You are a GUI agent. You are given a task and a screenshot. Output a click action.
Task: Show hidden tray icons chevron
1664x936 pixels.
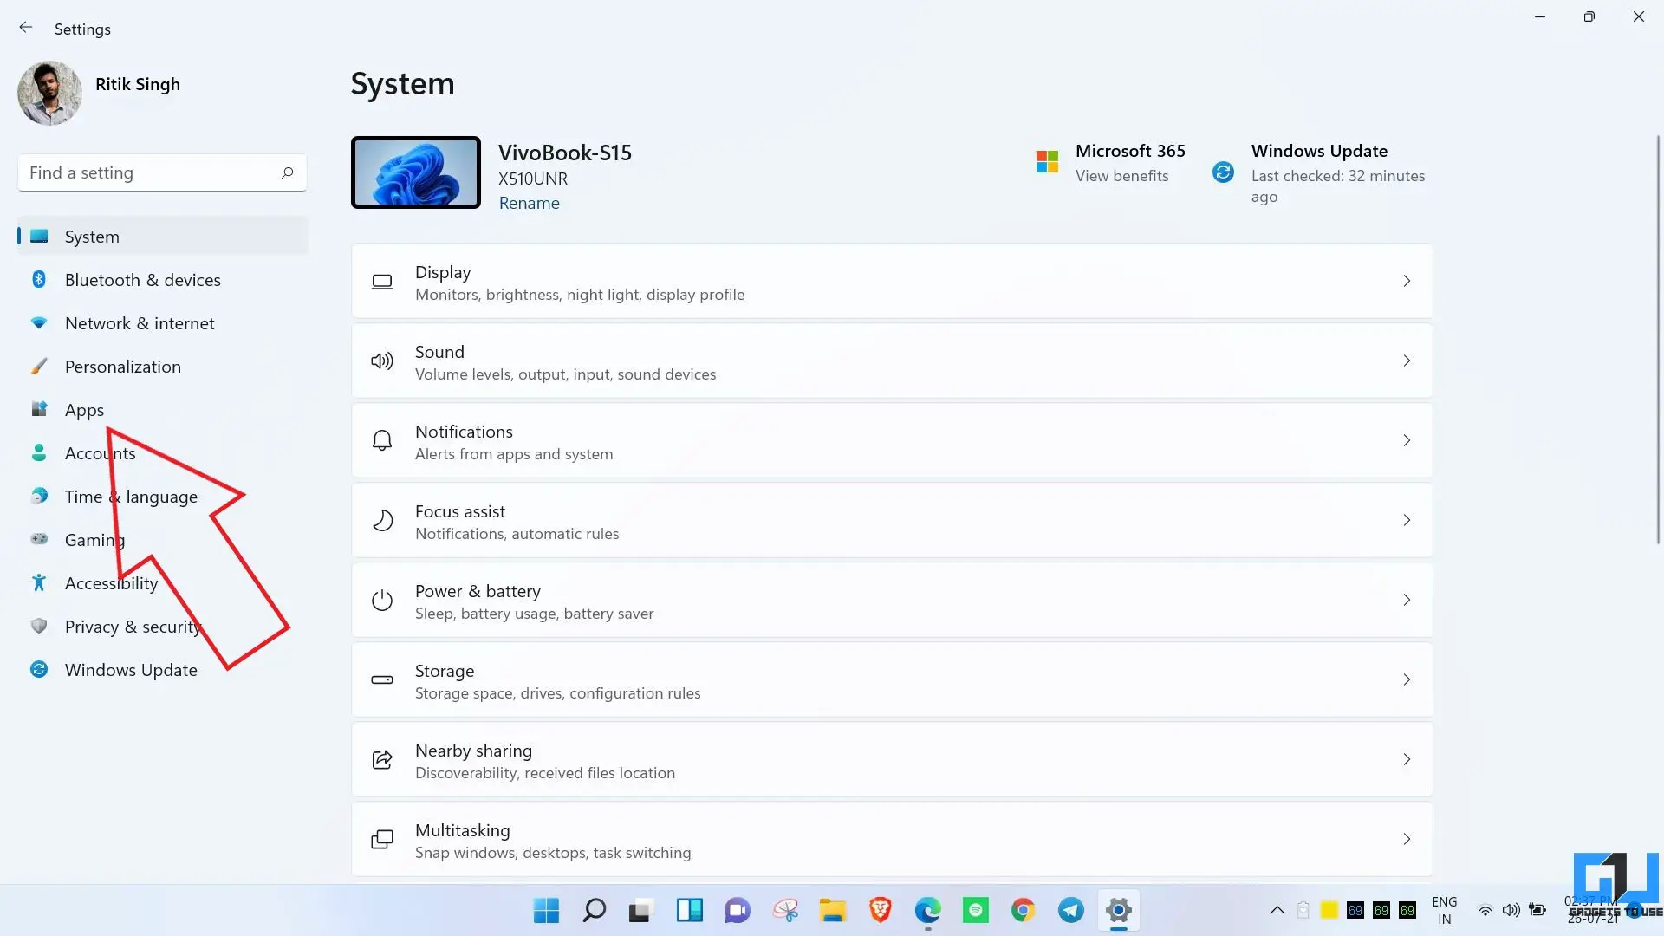(1277, 910)
